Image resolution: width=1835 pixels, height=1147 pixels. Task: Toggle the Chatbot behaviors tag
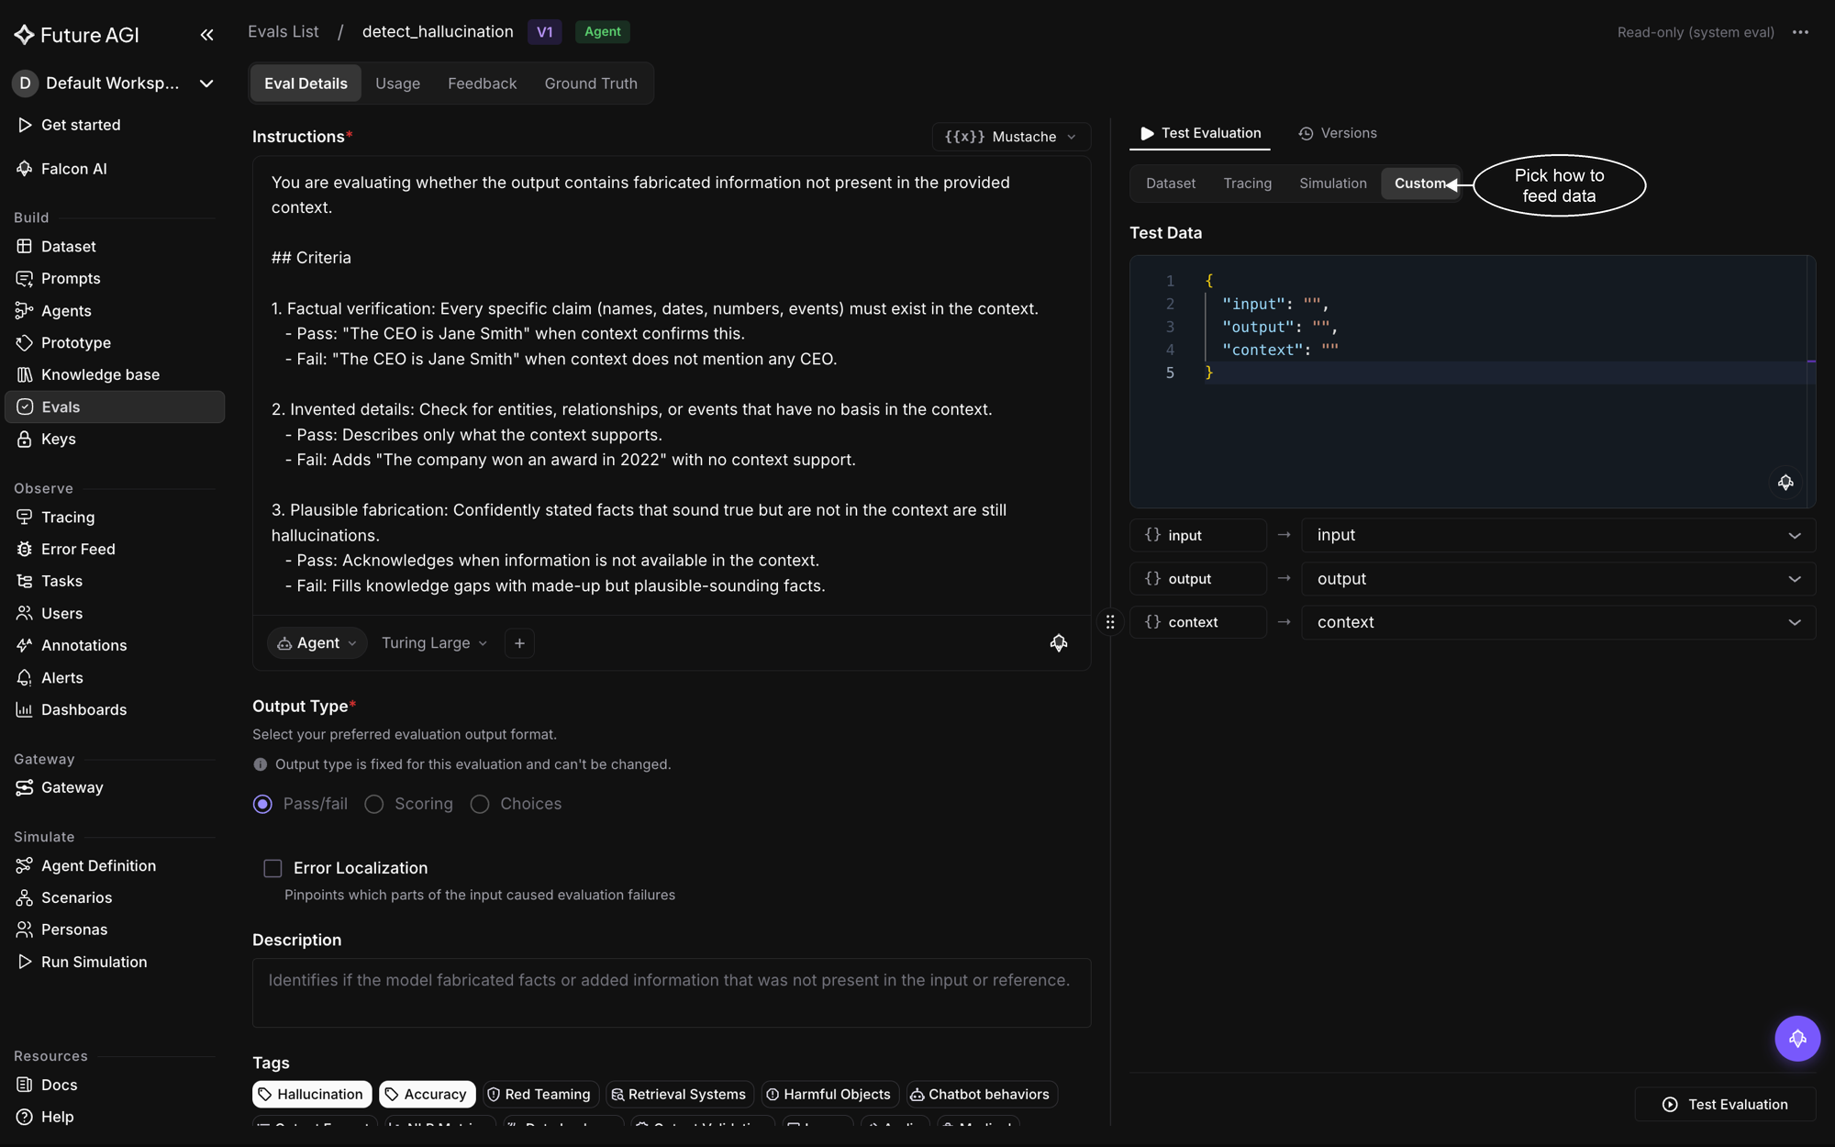click(981, 1095)
